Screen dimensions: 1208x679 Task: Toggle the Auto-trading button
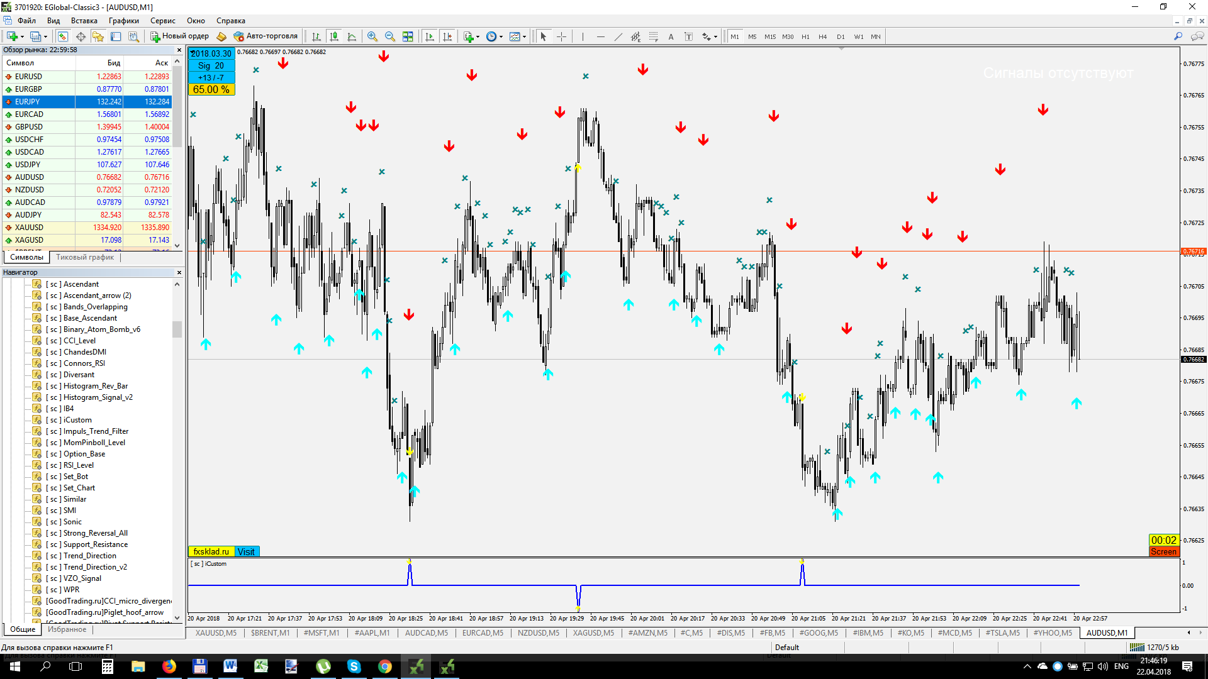point(265,36)
